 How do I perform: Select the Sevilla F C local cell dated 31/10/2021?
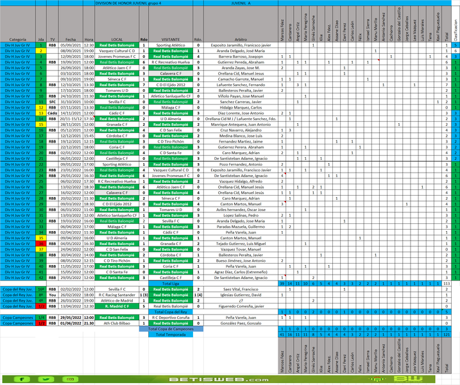pyautogui.click(x=117, y=102)
